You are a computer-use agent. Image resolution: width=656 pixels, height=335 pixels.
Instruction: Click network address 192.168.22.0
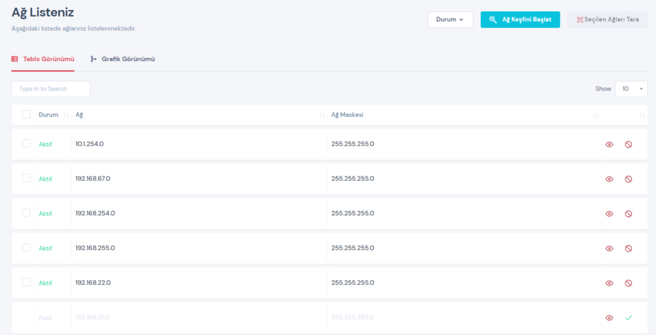(x=93, y=283)
